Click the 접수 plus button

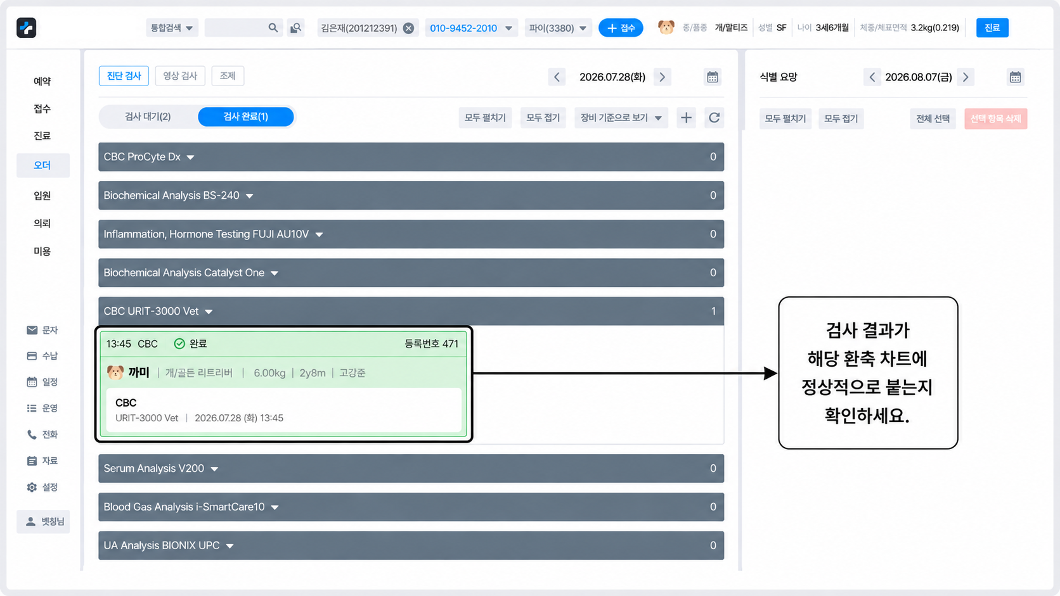[x=621, y=28]
